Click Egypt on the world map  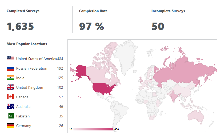point(154,95)
